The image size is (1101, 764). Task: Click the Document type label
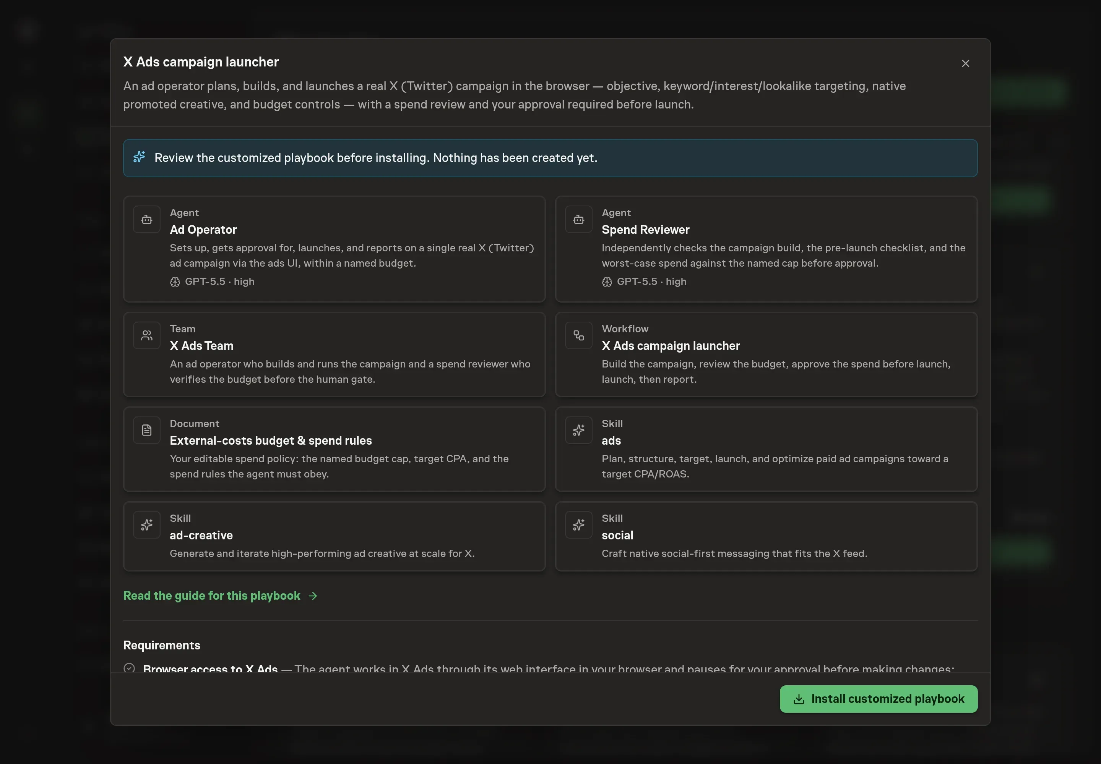click(x=194, y=424)
